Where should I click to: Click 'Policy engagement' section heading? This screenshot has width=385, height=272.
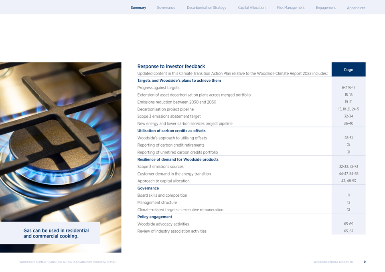(x=155, y=217)
